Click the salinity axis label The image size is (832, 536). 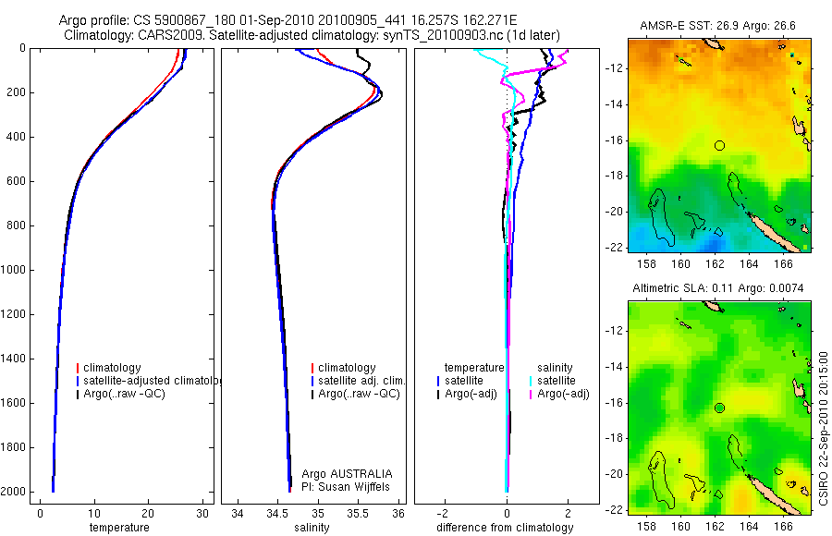(312, 528)
